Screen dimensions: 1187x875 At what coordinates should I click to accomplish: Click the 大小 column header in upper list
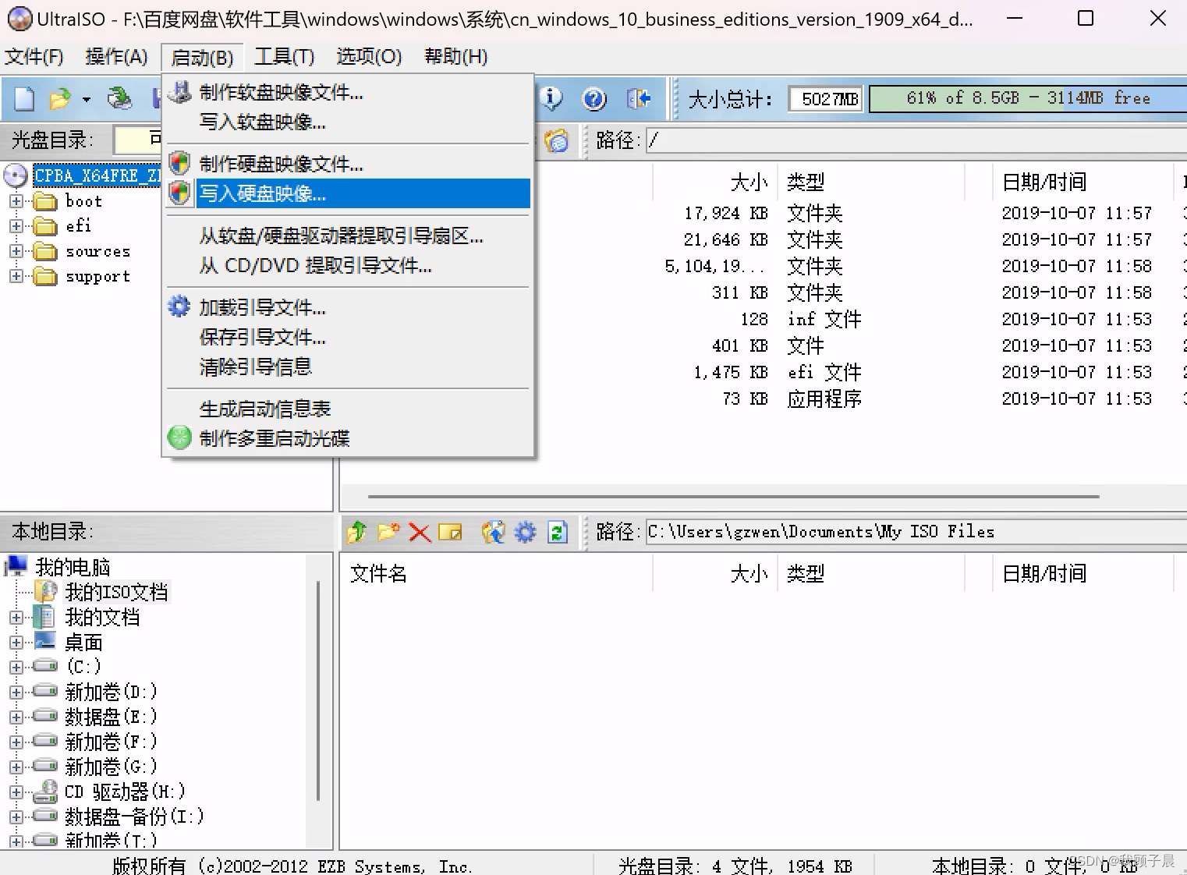point(715,182)
